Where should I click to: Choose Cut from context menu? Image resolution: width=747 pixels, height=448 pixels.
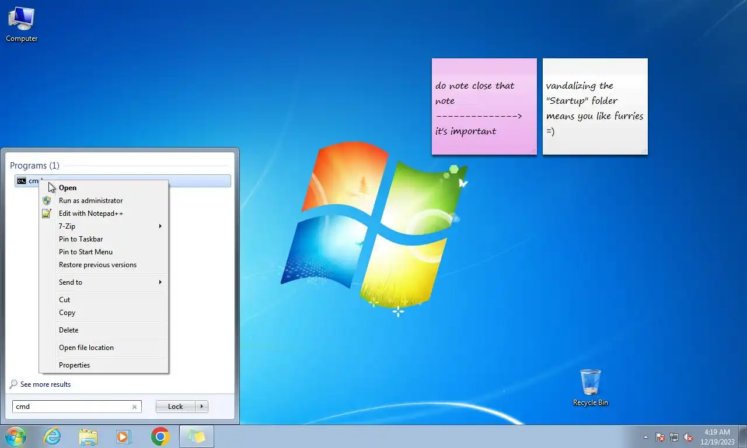tap(103, 300)
